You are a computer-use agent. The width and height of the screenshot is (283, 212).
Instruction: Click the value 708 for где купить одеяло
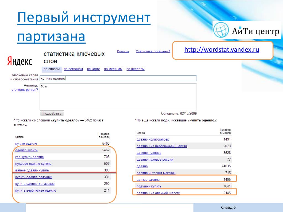coord(107,157)
